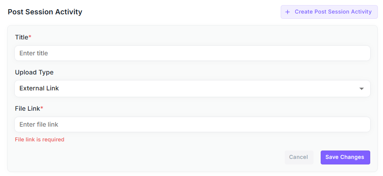Cancel the post session activity form

point(298,157)
